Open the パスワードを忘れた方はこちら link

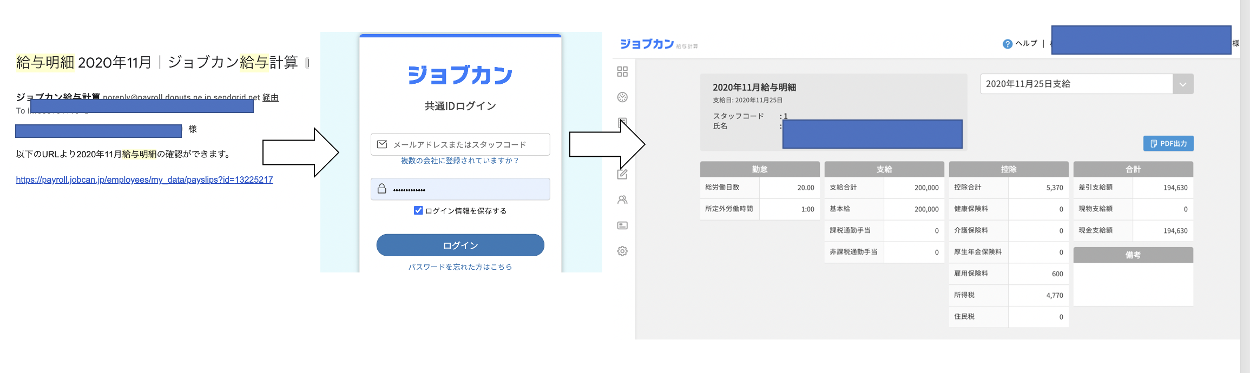[x=460, y=267]
